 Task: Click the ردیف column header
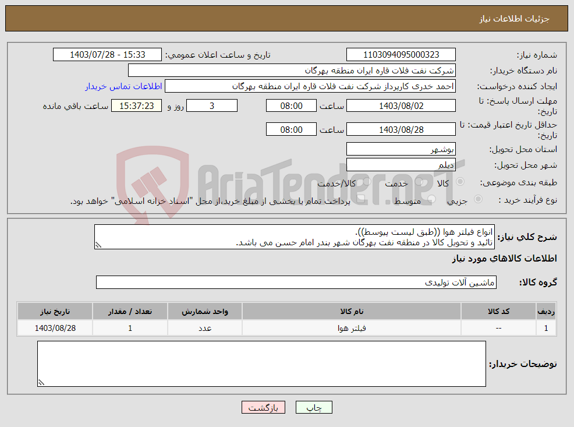(546, 311)
